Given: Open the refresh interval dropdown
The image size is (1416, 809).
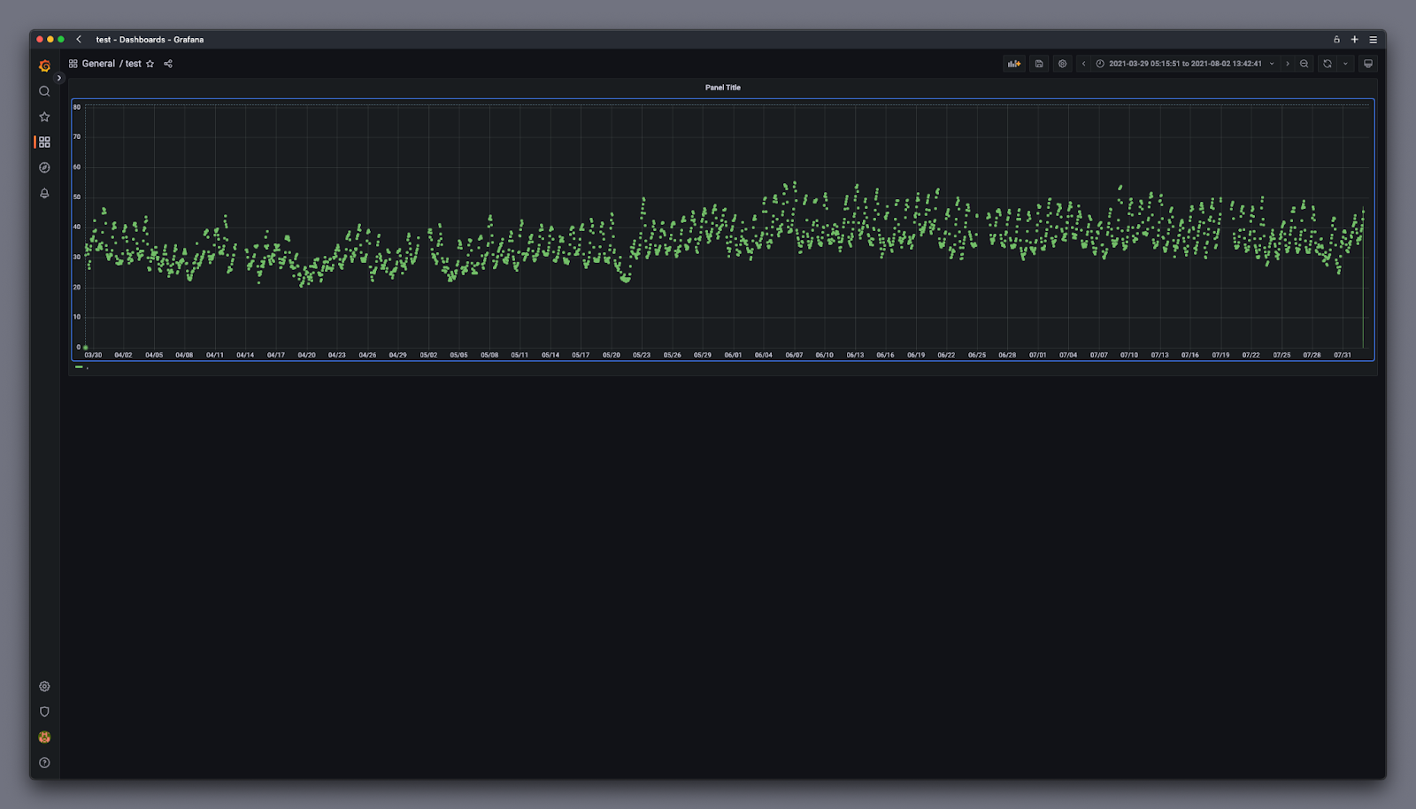Looking at the screenshot, I should (1345, 64).
